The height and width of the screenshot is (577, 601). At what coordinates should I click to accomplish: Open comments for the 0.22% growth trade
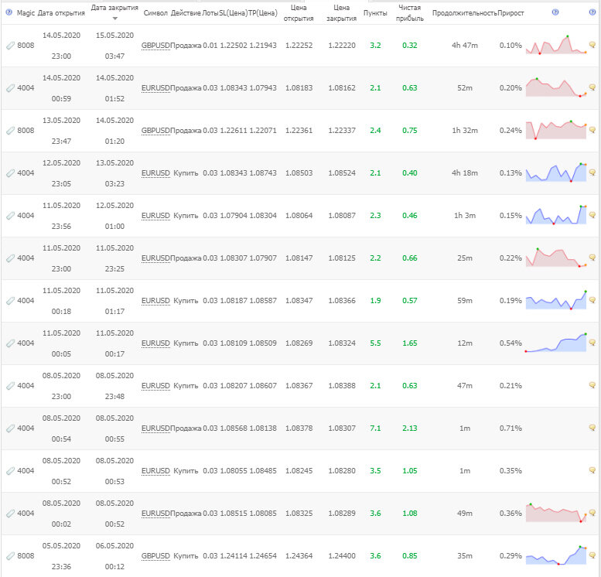point(592,258)
